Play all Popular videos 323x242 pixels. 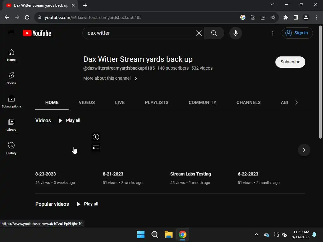coord(87,204)
